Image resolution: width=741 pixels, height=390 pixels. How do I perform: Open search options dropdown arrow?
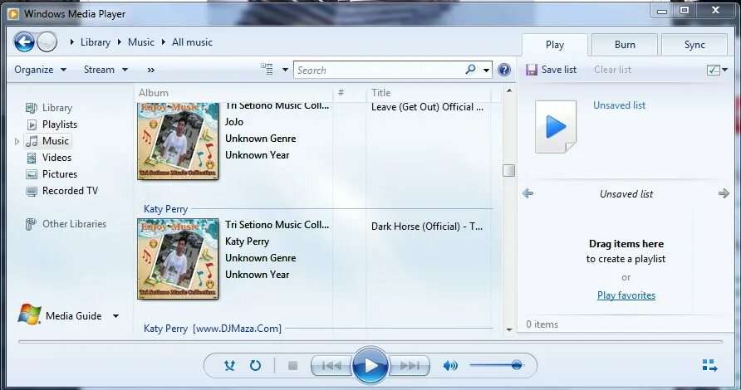pyautogui.click(x=486, y=70)
